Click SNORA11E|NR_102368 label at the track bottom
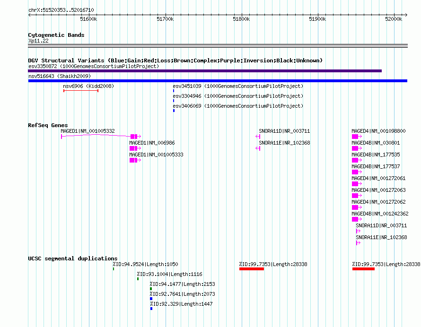This screenshot has height=327, width=421. (381, 237)
